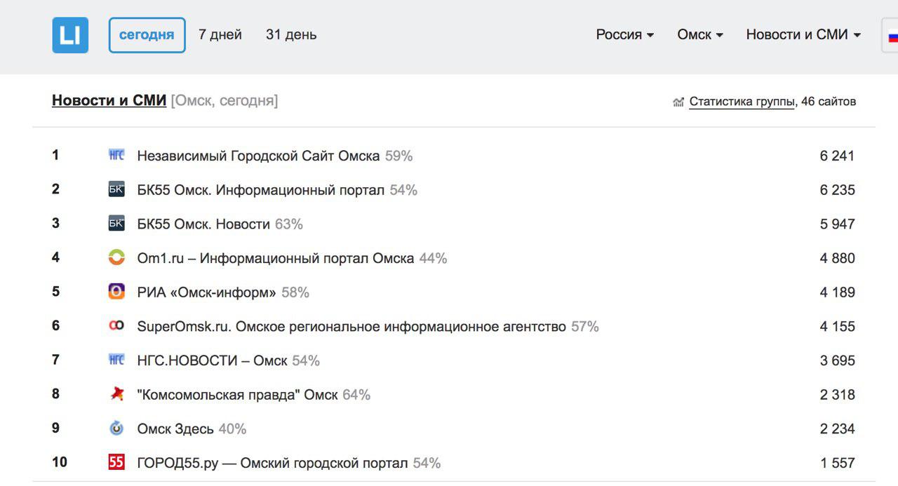The width and height of the screenshot is (898, 486).
Task: Expand the Новости и СМИ category dropdown
Action: tap(803, 34)
